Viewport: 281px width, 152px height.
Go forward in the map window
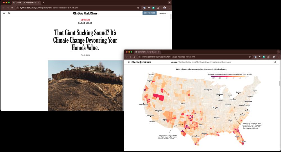(130, 57)
